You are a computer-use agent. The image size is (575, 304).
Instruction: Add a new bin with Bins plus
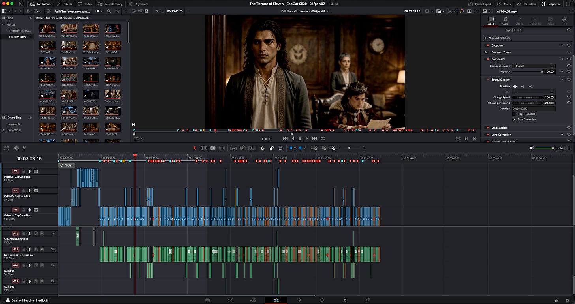coord(30,18)
